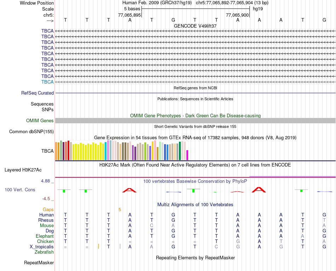The width and height of the screenshot is (336, 271).
Task: Click the gray "G" in the Chicken row
Action: tap(238, 242)
